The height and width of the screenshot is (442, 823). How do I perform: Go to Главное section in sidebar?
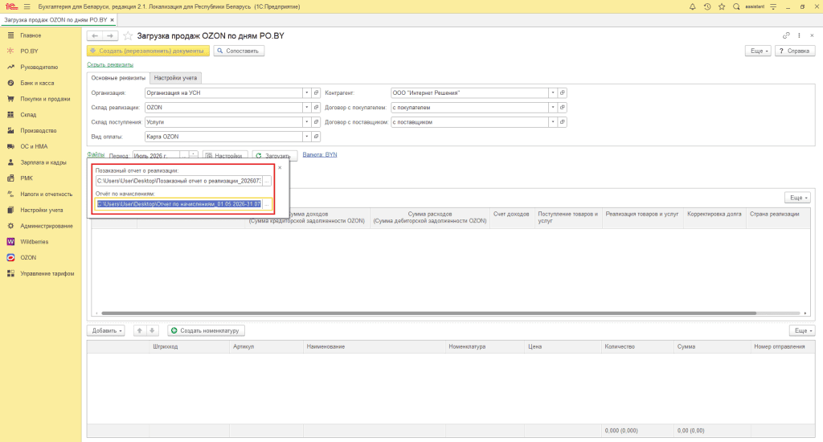click(31, 35)
